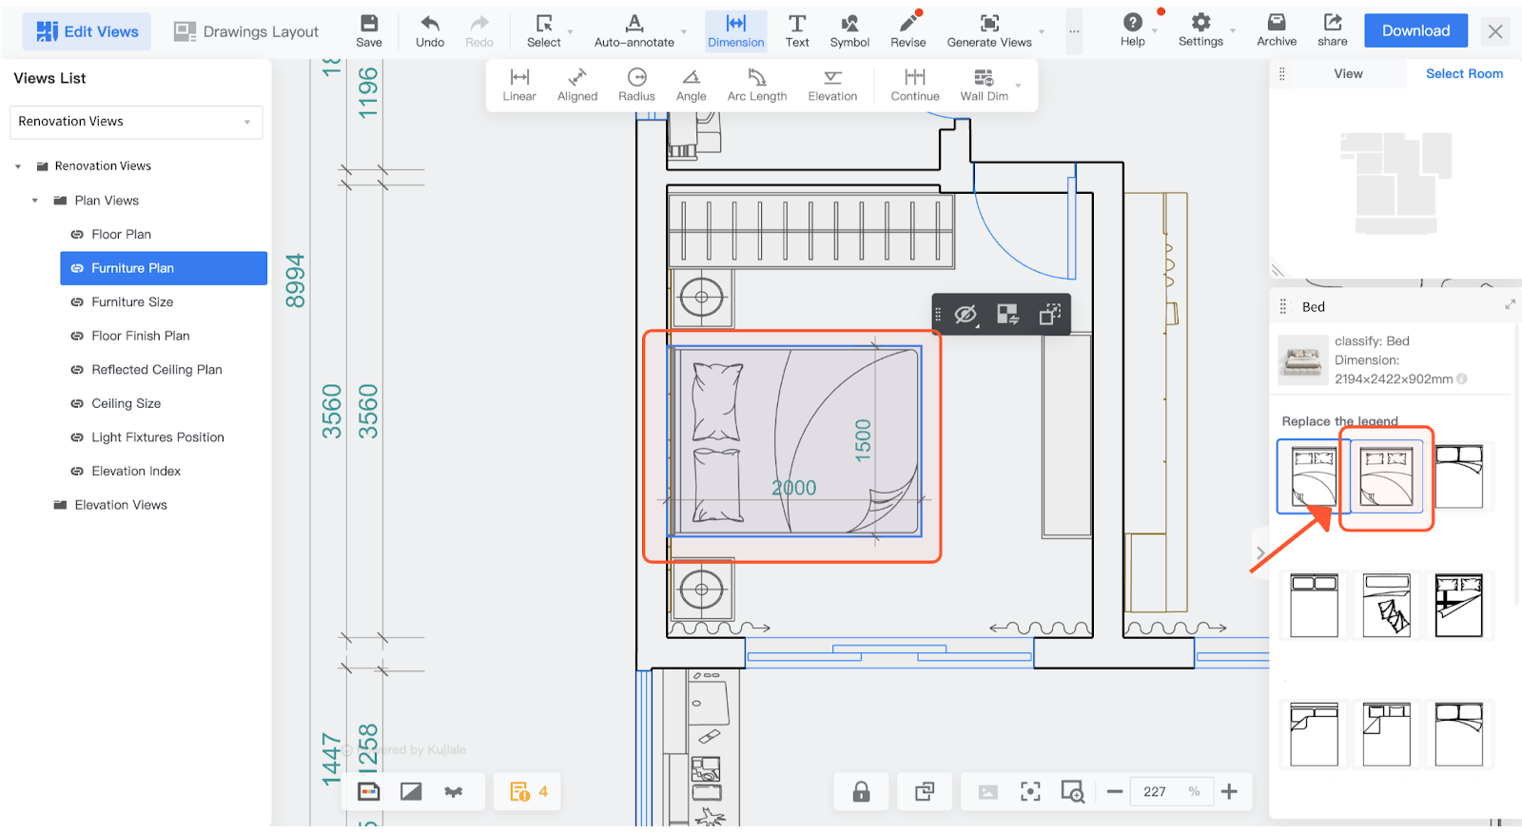Expand the Wall Dim dropdown arrow

(1019, 86)
